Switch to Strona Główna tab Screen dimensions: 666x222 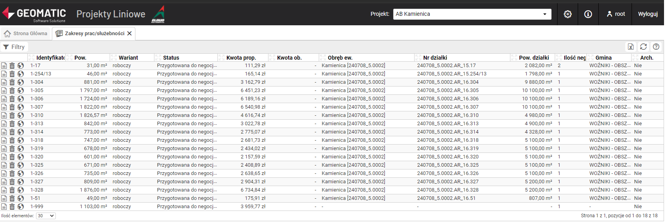(x=26, y=34)
